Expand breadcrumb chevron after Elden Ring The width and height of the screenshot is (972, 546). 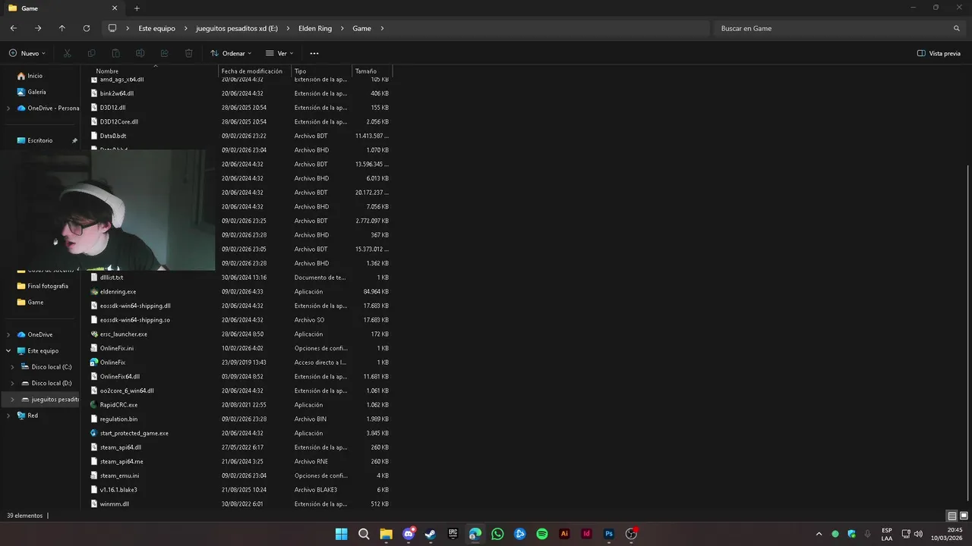pyautogui.click(x=342, y=28)
